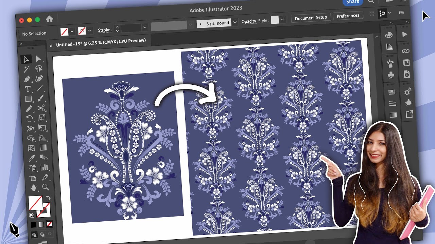Open the Asset Export panel icon
This screenshot has width=435, height=244.
409,114
